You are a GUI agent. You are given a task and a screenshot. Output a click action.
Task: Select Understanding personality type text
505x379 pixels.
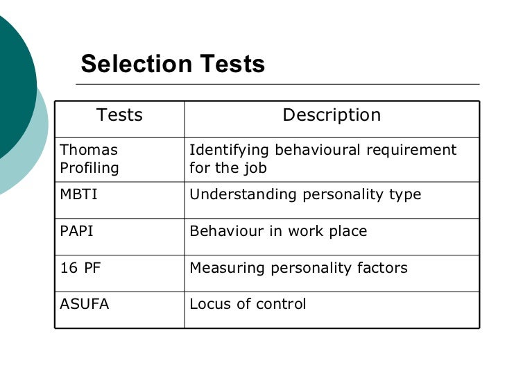[305, 195]
